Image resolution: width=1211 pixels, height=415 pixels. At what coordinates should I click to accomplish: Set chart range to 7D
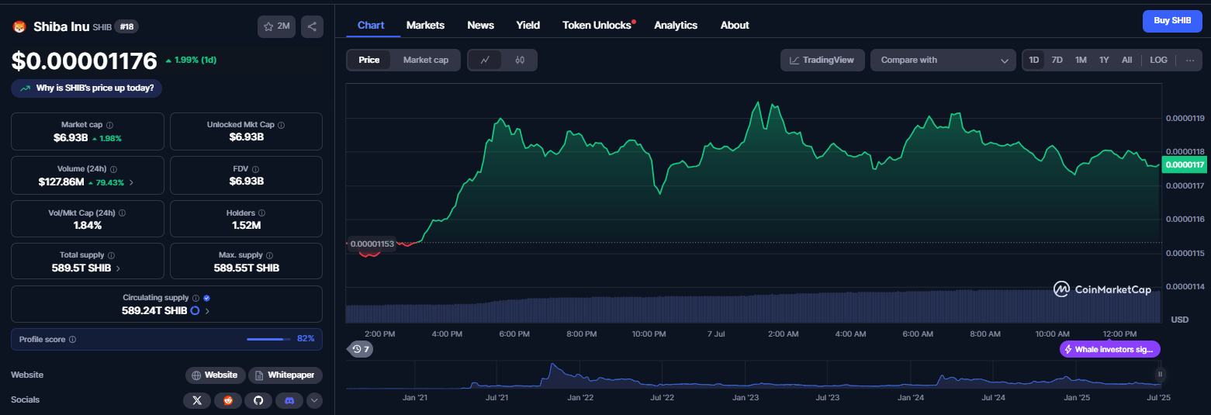tap(1057, 60)
